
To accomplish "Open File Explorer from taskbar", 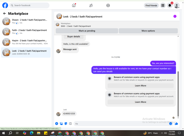I will (39, 133).
